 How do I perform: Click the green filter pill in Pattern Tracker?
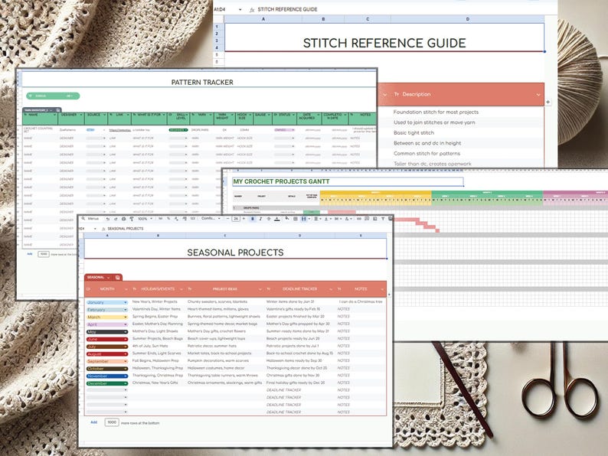point(53,96)
